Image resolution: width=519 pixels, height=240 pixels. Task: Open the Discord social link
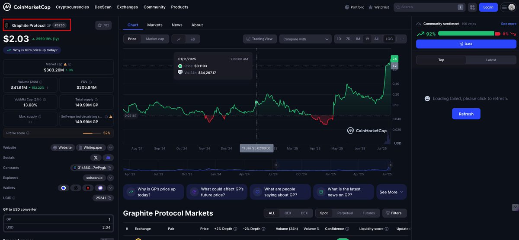pyautogui.click(x=108, y=158)
